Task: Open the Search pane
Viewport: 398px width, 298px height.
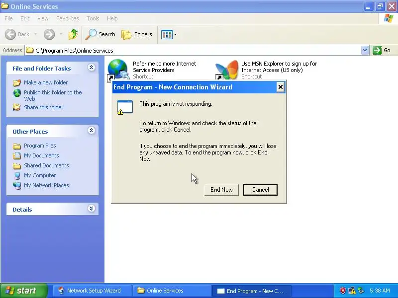Action: click(x=100, y=34)
